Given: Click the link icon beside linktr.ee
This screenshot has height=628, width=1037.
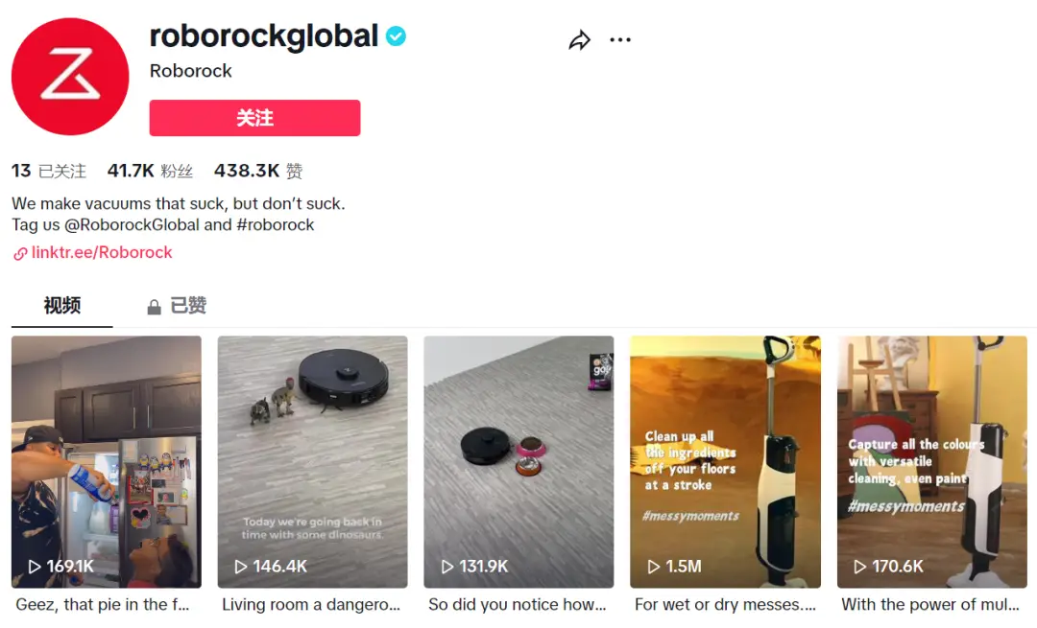Looking at the screenshot, I should [20, 254].
